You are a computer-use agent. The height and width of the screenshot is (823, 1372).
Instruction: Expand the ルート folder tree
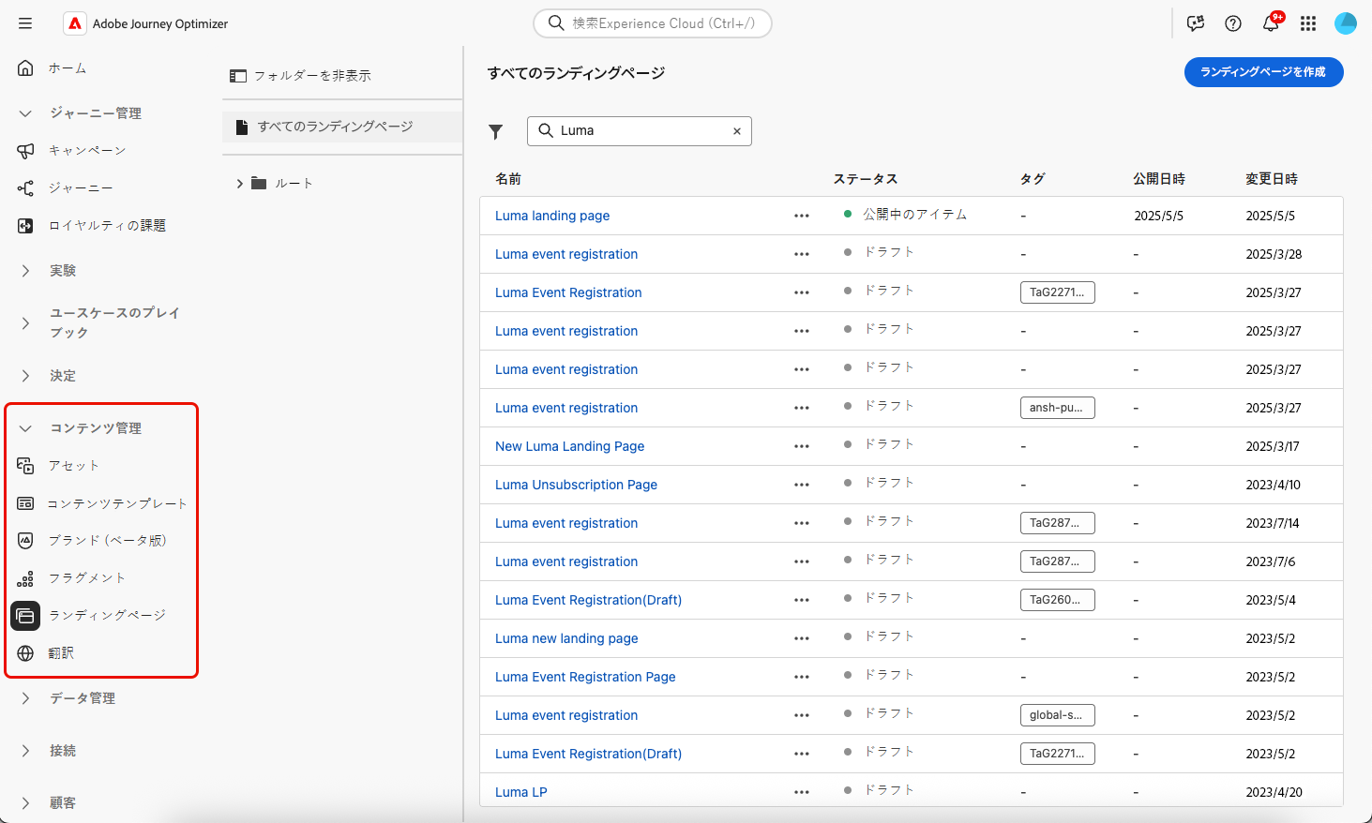pos(240,184)
